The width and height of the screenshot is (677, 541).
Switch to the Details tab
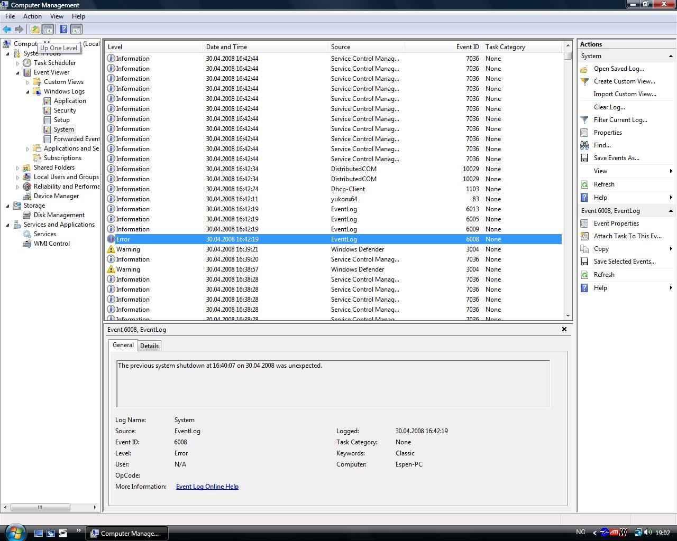tap(149, 346)
